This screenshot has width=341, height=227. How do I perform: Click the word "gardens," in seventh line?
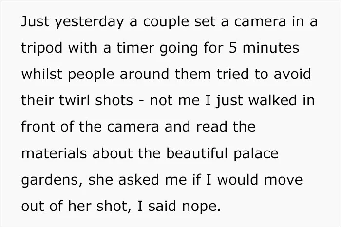coord(52,181)
